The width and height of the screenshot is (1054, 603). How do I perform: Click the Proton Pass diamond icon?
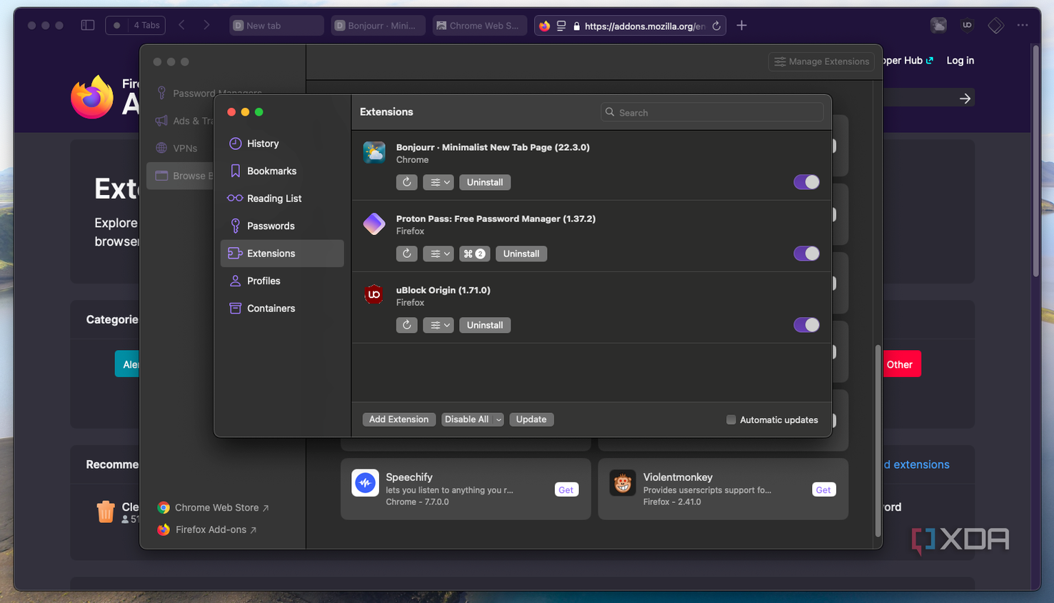373,224
